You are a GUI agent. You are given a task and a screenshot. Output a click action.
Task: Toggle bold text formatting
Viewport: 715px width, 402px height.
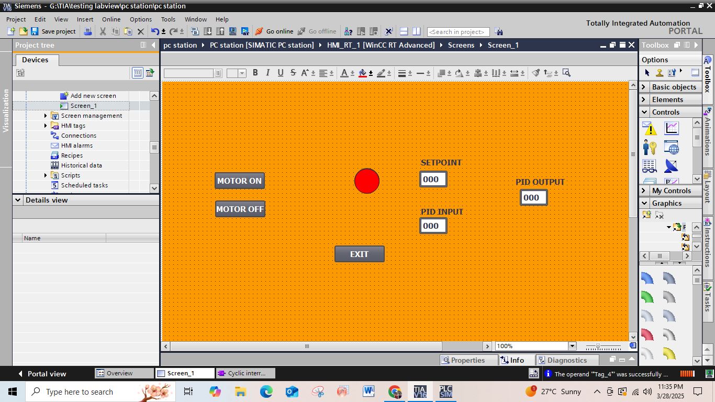click(255, 73)
